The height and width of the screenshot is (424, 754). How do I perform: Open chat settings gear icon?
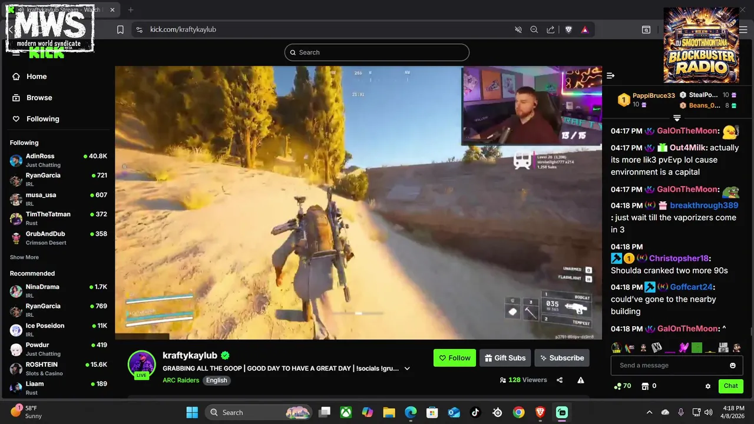(708, 386)
